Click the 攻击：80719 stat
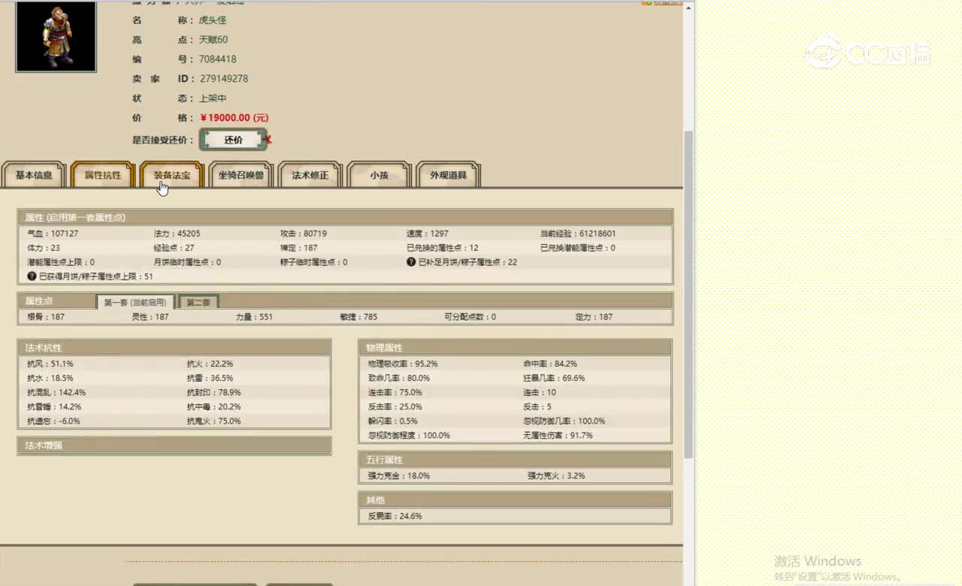 click(x=304, y=234)
